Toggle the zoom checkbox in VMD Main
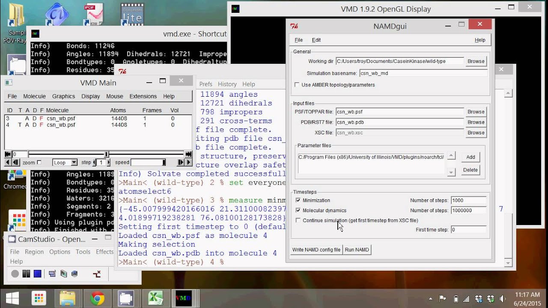Image resolution: width=548 pixels, height=308 pixels. pos(39,163)
